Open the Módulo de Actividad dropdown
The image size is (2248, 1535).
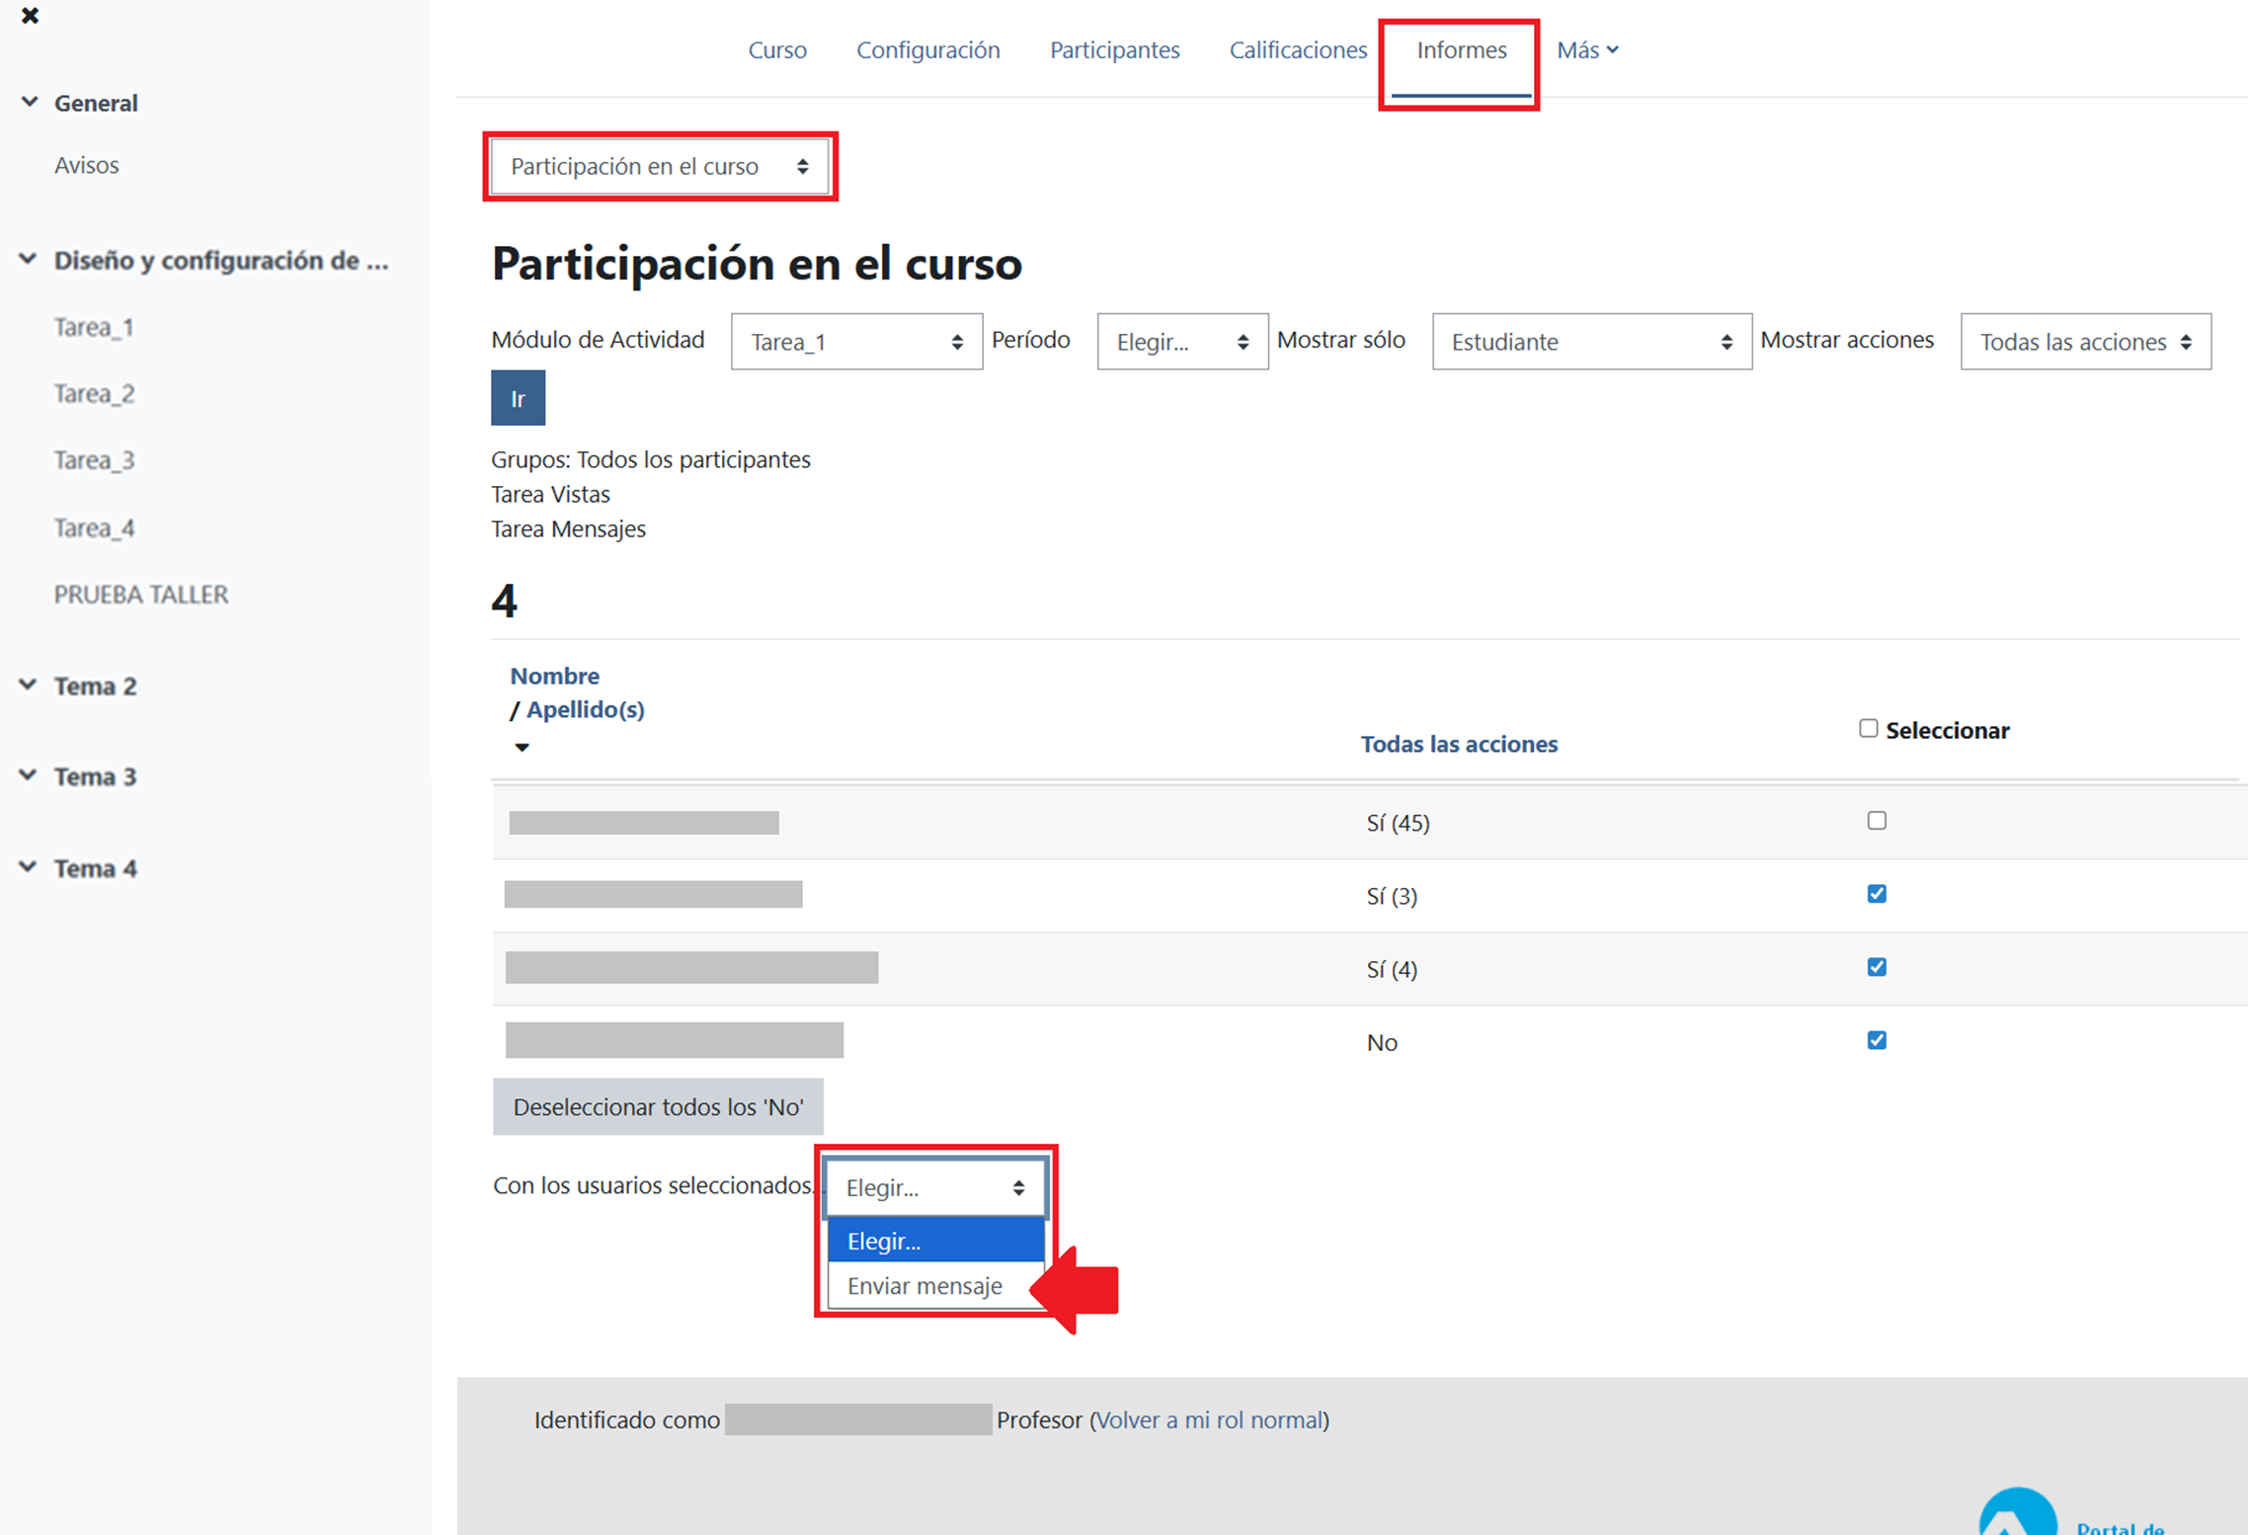[x=856, y=342]
